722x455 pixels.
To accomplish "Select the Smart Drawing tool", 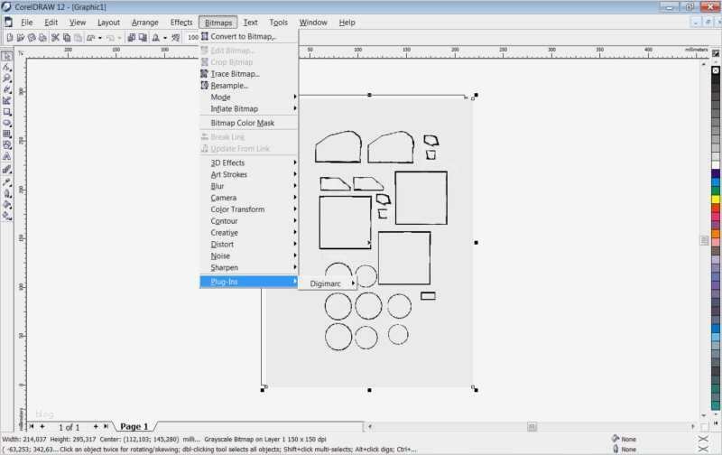I will pos(7,100).
